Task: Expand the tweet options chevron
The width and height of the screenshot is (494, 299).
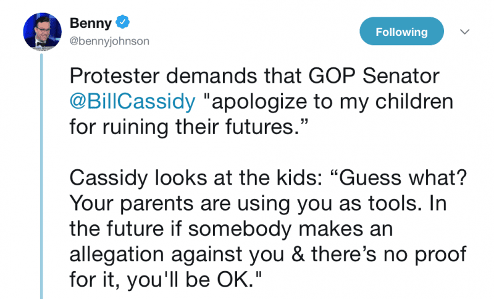Action: coord(466,32)
